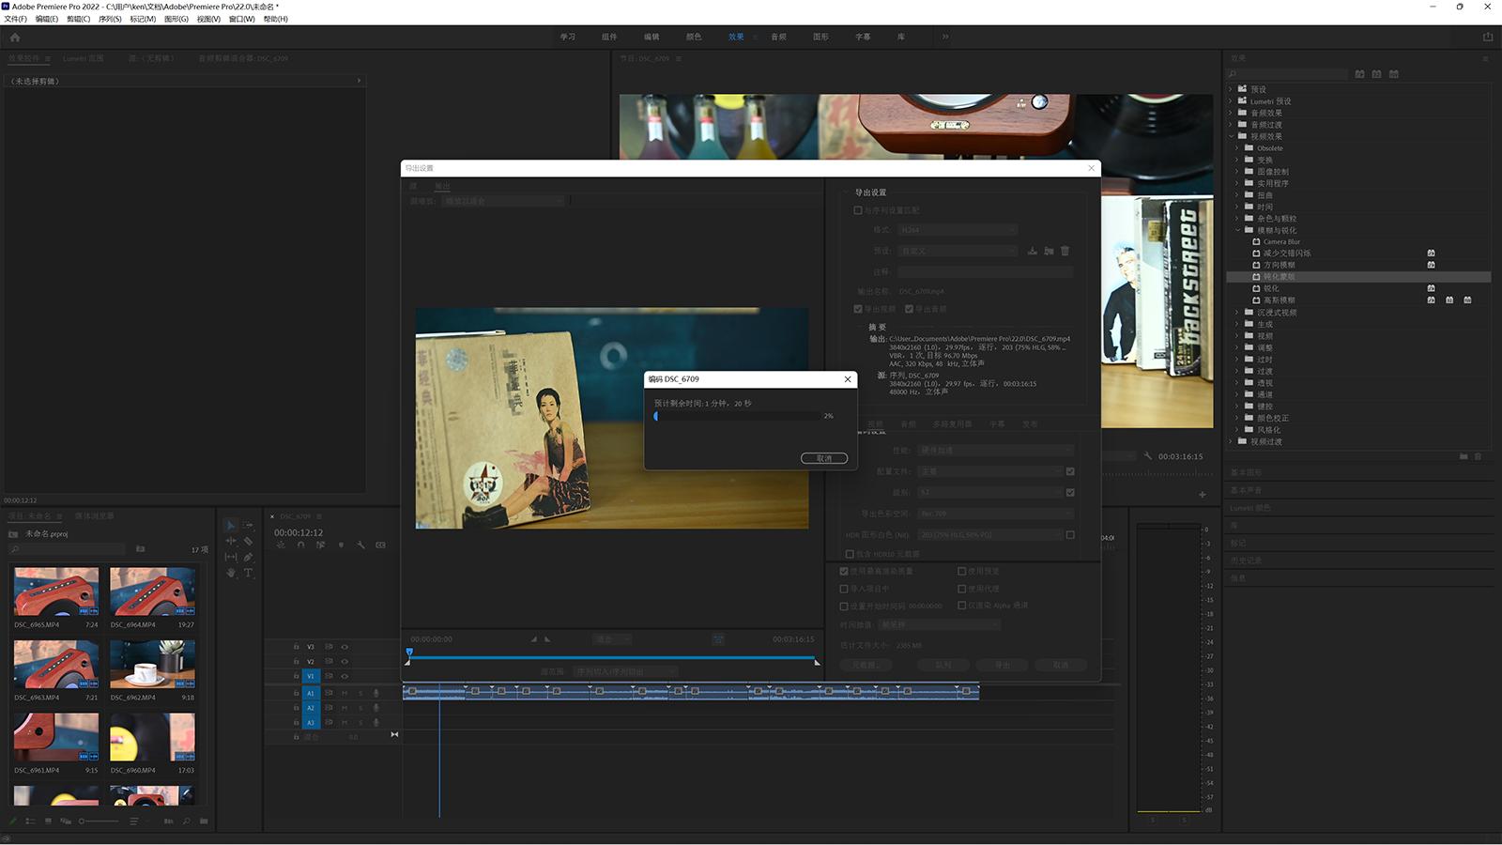Close the 编码 DSC_6709 progress dialog
Viewport: 1502px width, 845px height.
click(x=848, y=379)
